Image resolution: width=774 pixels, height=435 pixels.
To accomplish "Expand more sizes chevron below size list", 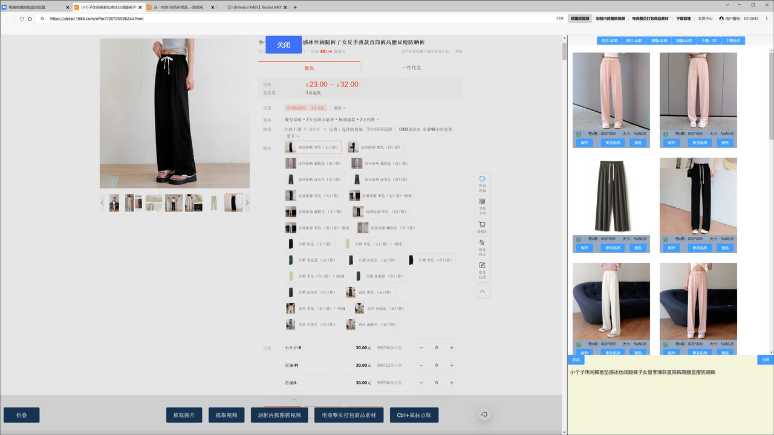I will (293, 399).
